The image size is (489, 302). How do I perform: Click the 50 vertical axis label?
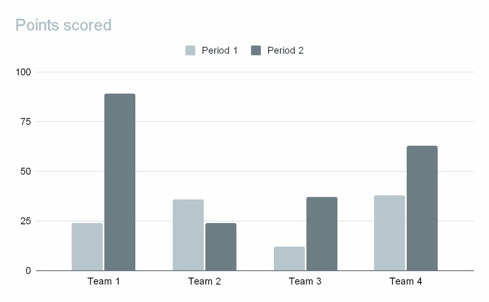(x=27, y=171)
